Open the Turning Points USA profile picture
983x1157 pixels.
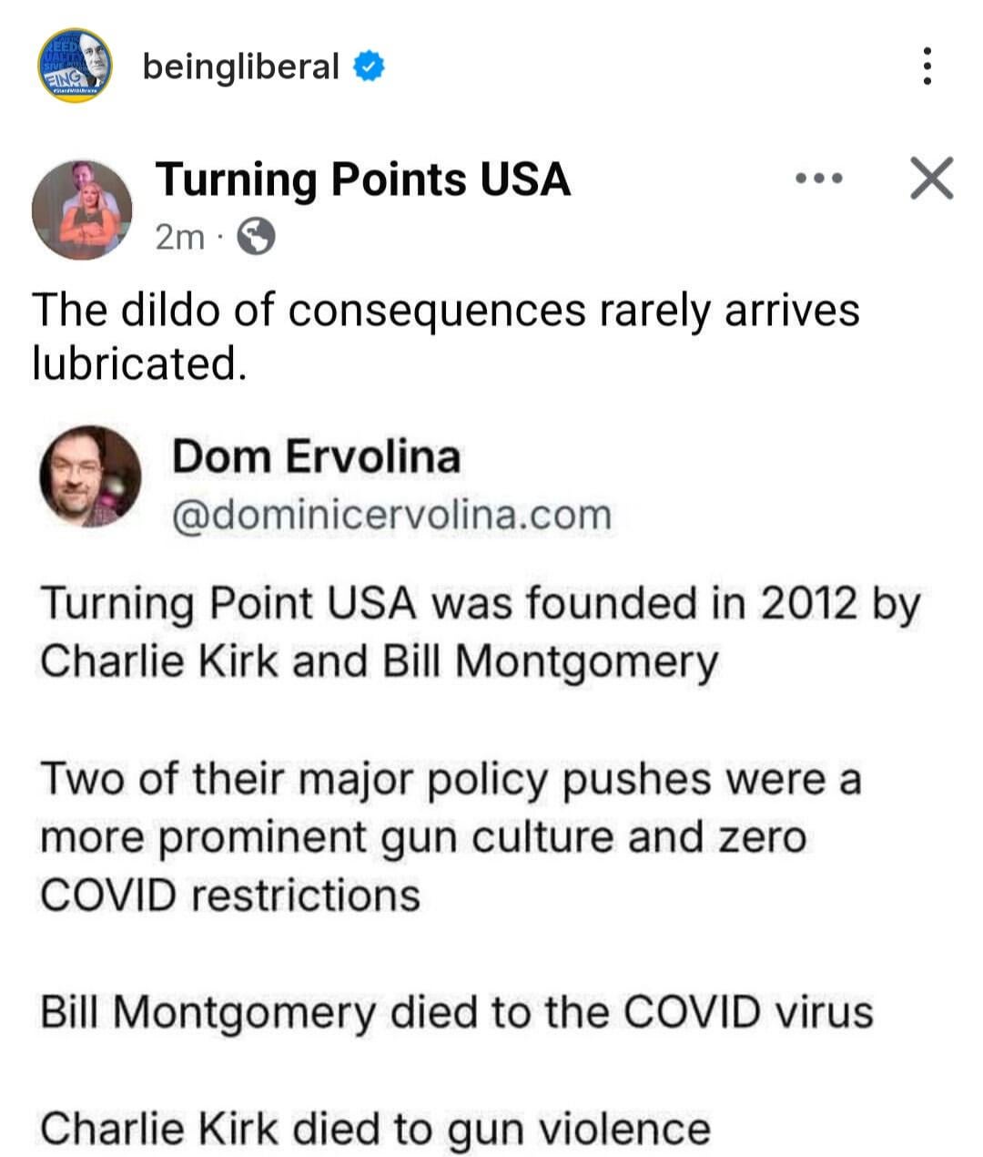[82, 210]
